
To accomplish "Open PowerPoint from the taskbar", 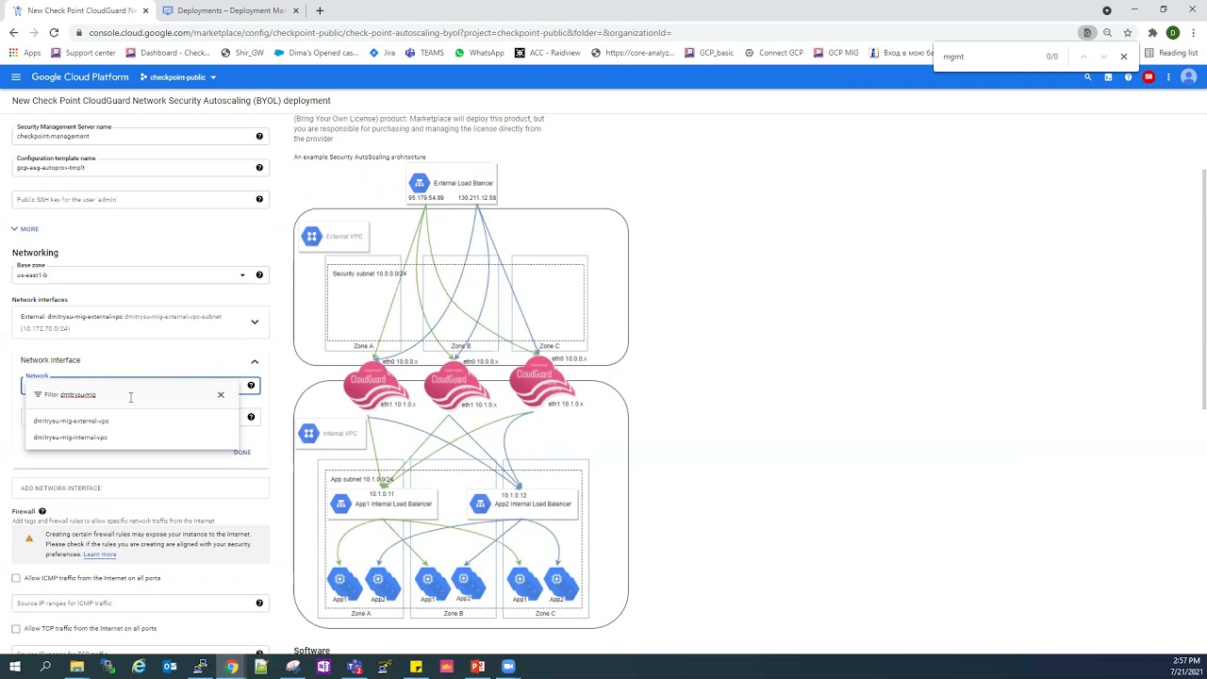I will [477, 667].
